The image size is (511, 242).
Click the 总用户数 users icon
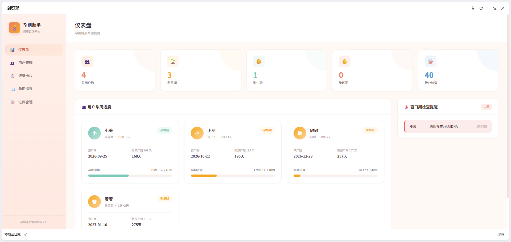(87, 62)
